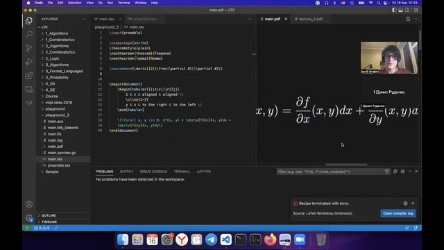Open the Source Control view
The height and width of the screenshot is (250, 444).
(29, 48)
